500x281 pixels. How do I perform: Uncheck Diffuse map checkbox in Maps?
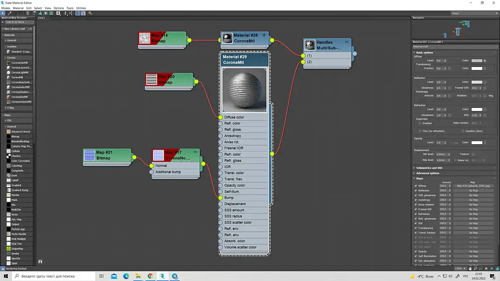click(x=416, y=186)
